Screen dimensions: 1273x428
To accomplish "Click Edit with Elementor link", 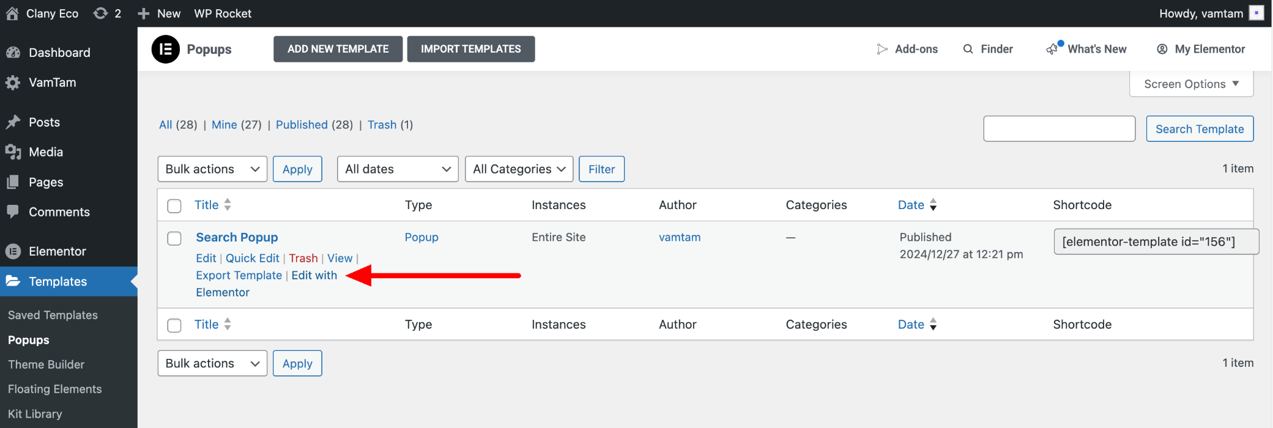I will (x=314, y=275).
